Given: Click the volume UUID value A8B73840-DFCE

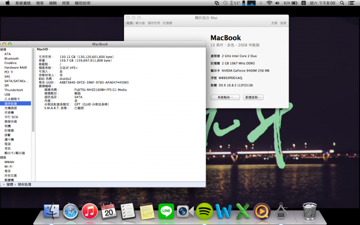Looking at the screenshot, I should point(94,82).
